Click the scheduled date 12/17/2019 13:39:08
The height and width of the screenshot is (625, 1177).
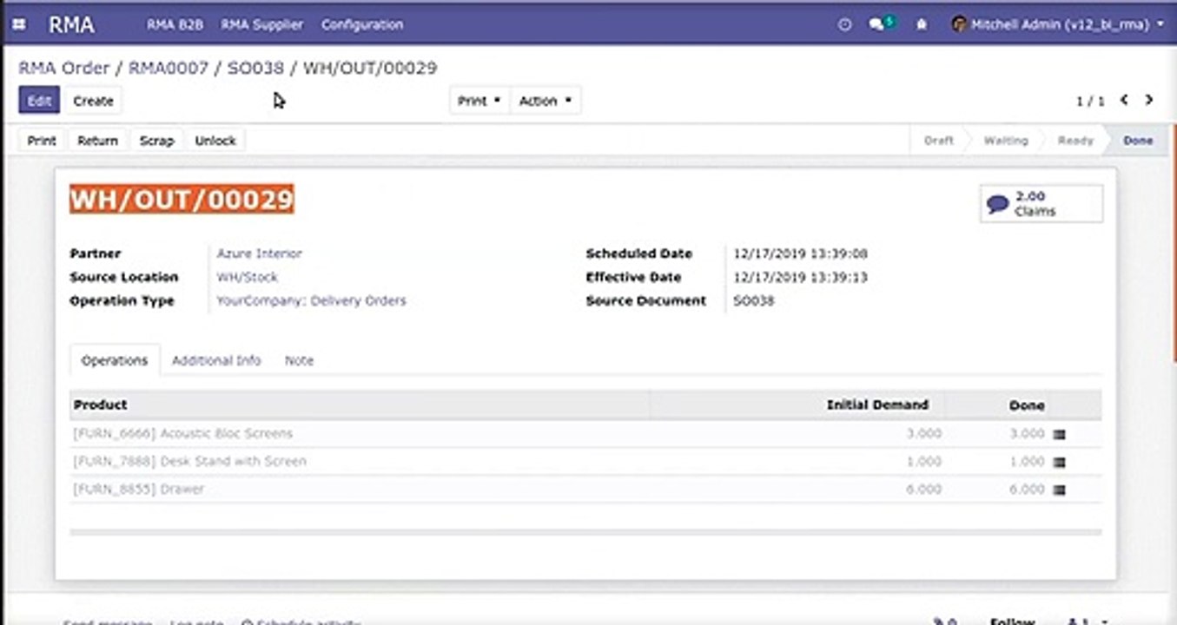pos(800,253)
